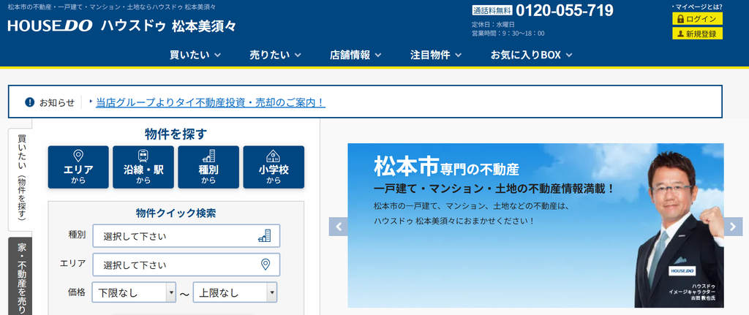The width and height of the screenshot is (749, 315).
Task: Click map-pin icon in エリア field
Action: coord(266,265)
